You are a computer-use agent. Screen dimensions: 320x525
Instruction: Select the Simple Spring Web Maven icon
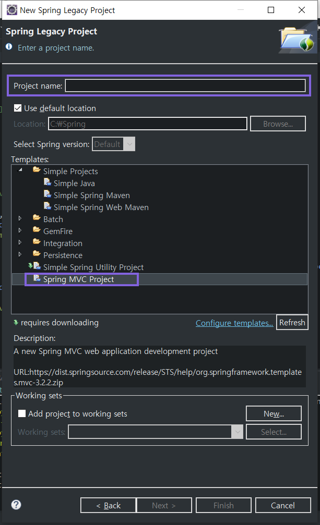[48, 206]
